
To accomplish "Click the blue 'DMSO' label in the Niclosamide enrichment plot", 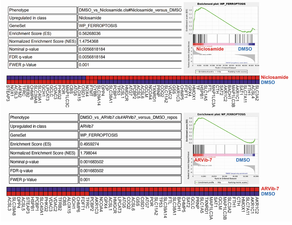I will 245,49.
